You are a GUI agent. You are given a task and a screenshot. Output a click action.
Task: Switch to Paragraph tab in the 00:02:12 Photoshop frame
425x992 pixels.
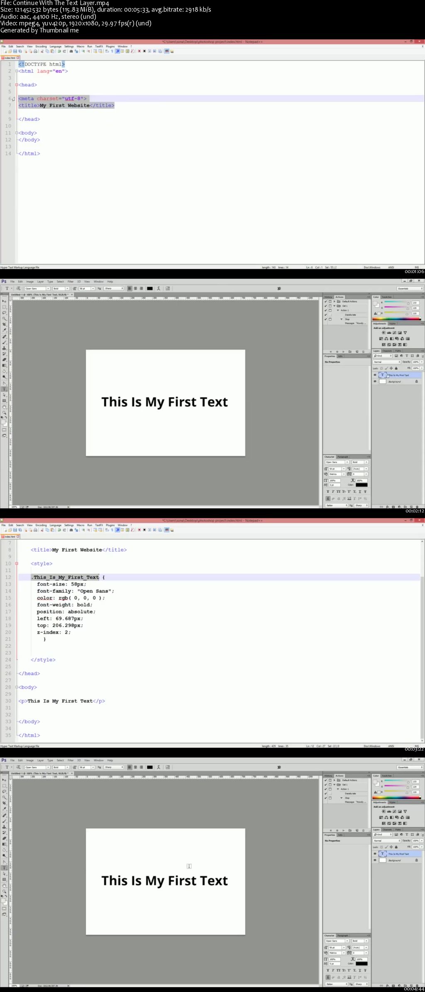pyautogui.click(x=343, y=457)
